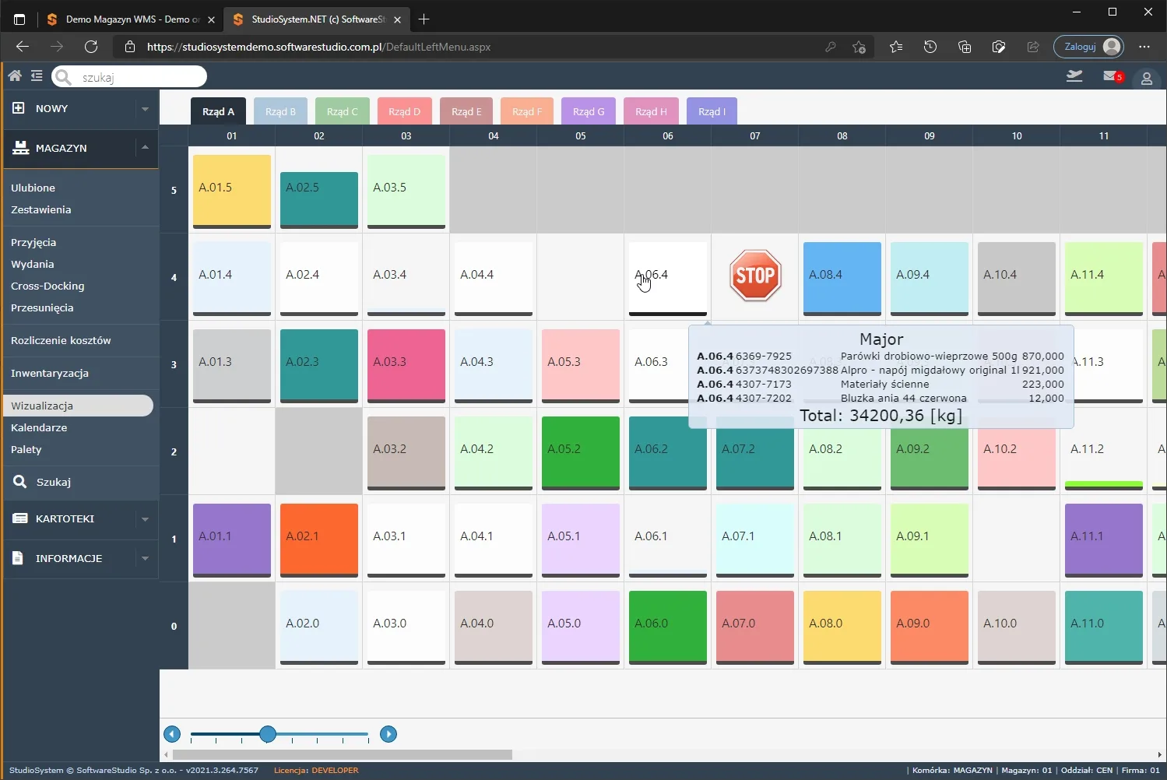1167x780 pixels.
Task: Click the share icon in browser toolbar
Action: 1033,47
